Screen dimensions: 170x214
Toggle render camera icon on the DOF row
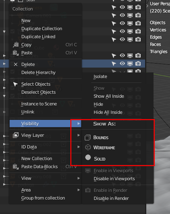(x=138, y=23)
